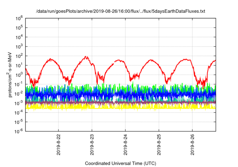The image size is (238, 167).
Task: Click the 2019-8-25 date label
Action: (159, 145)
